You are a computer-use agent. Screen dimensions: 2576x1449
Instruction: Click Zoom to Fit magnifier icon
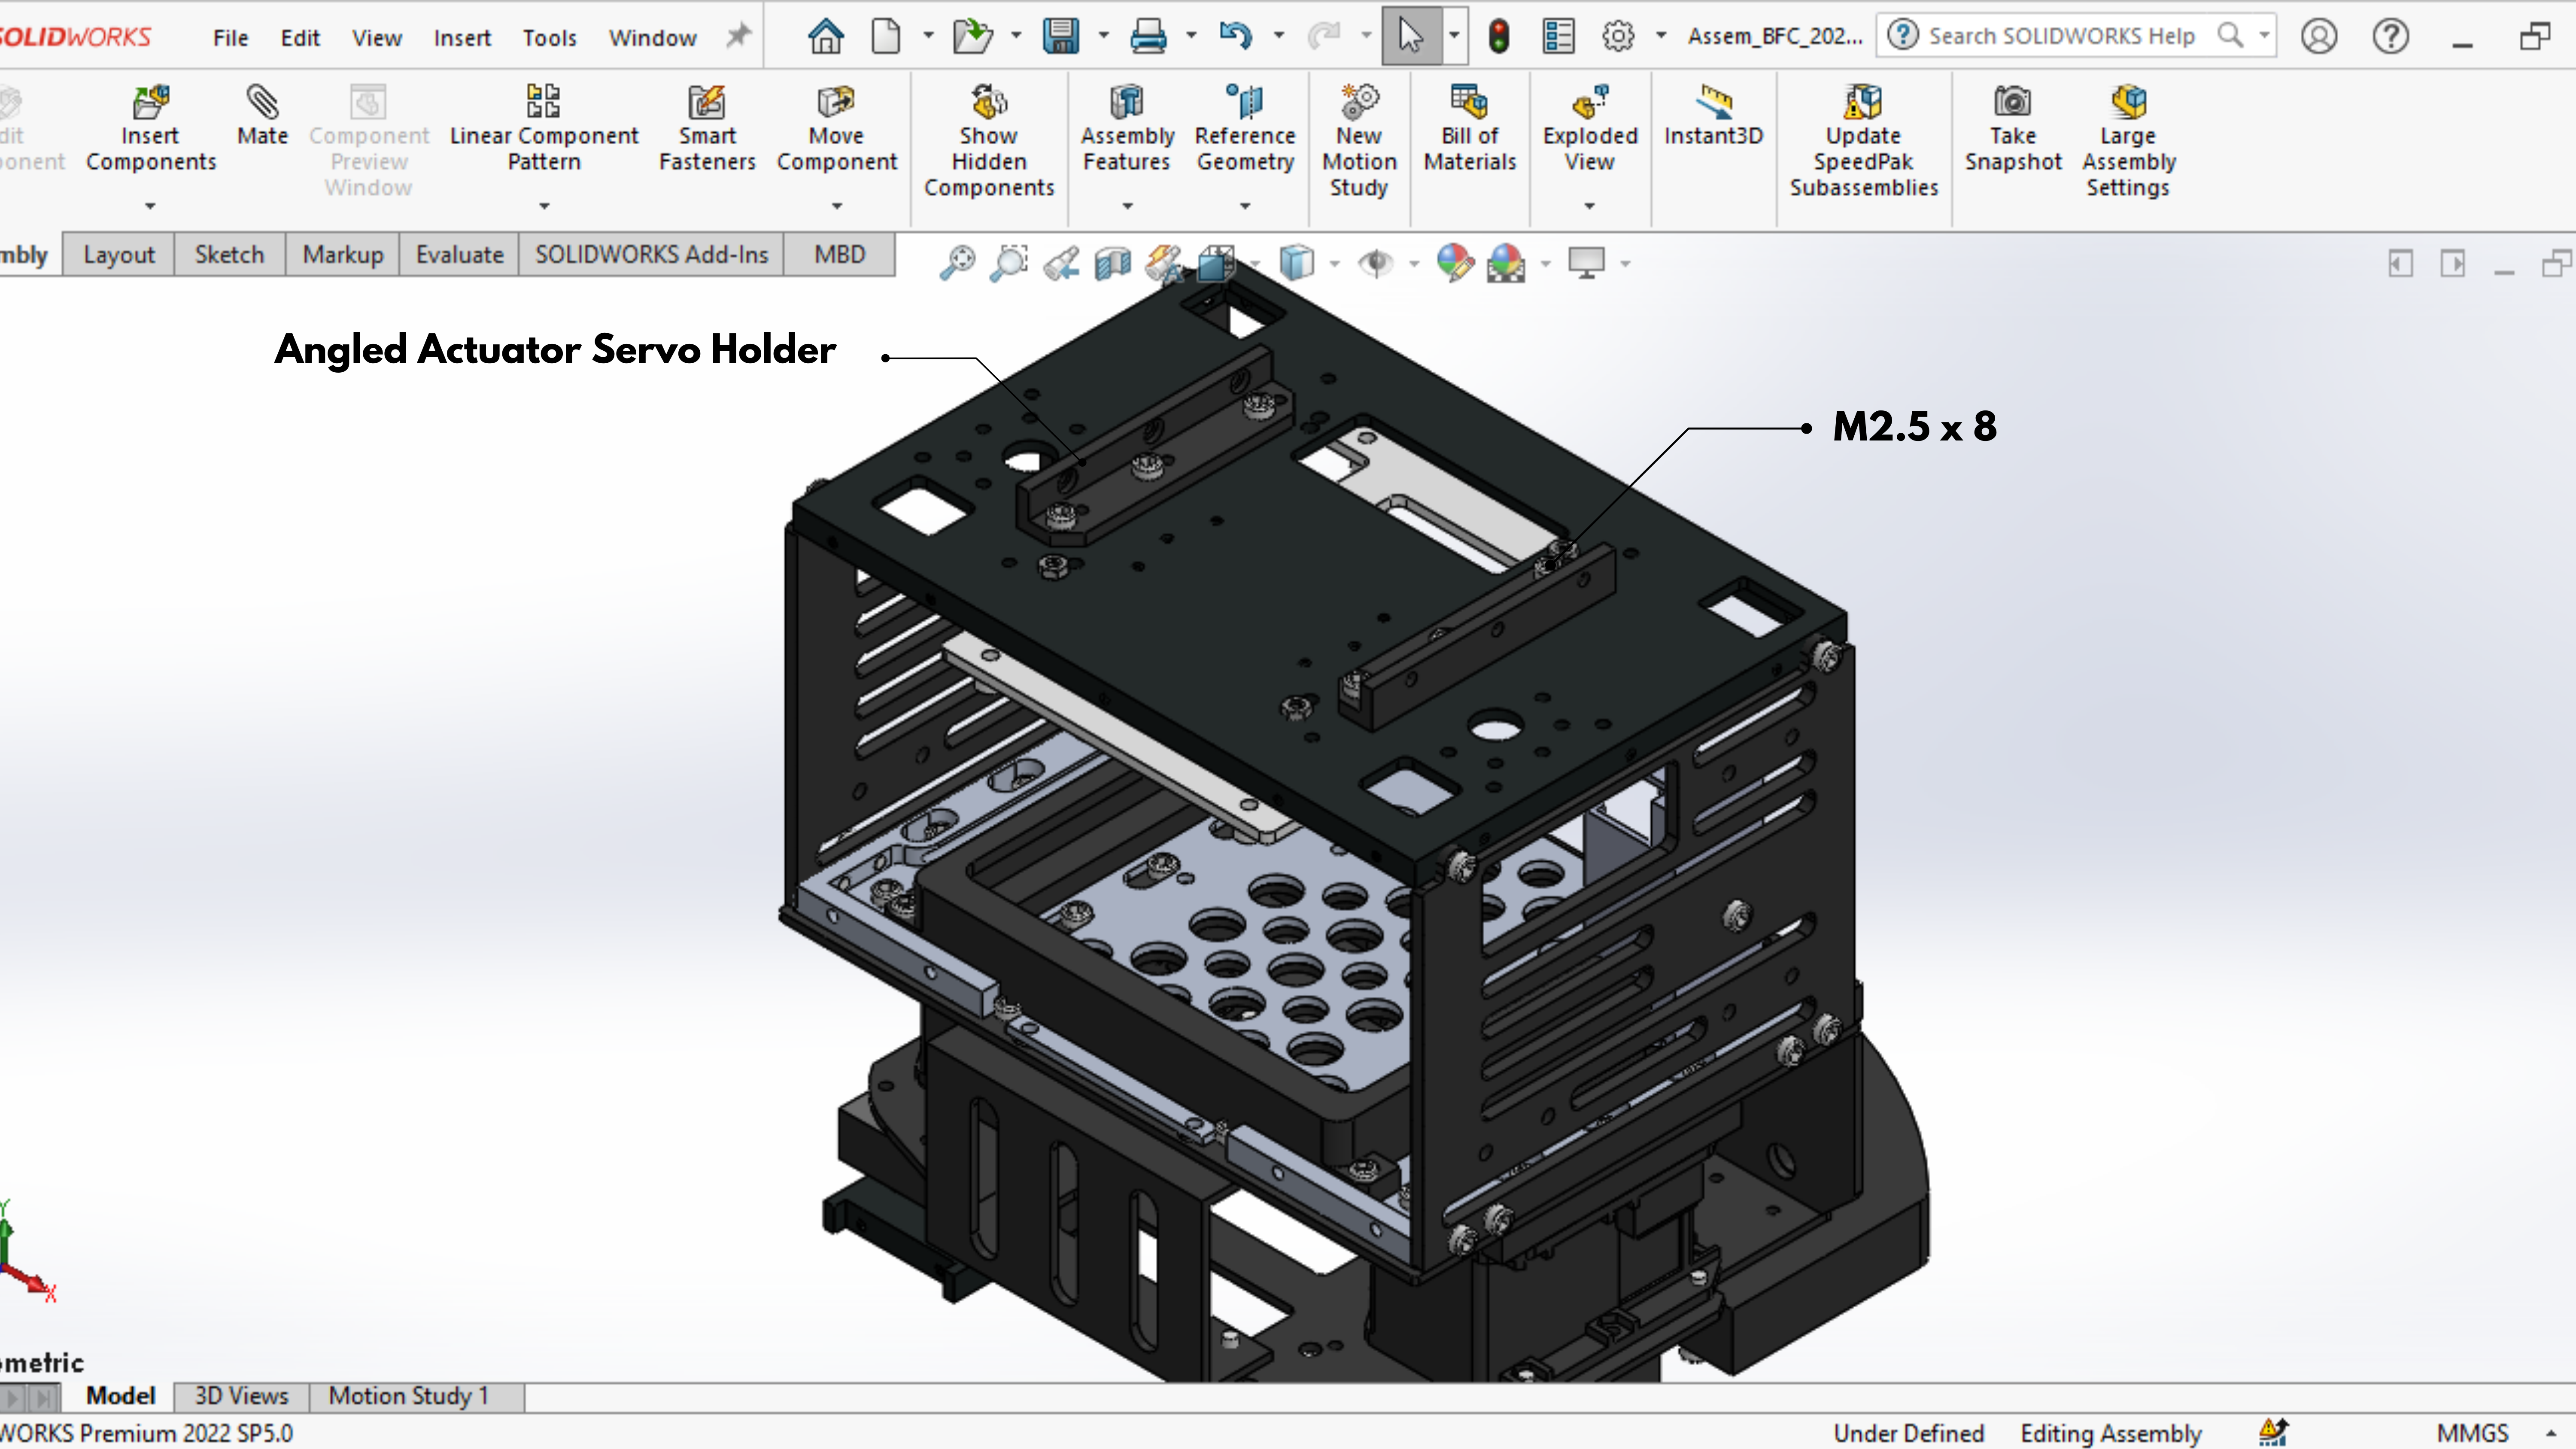tap(957, 263)
